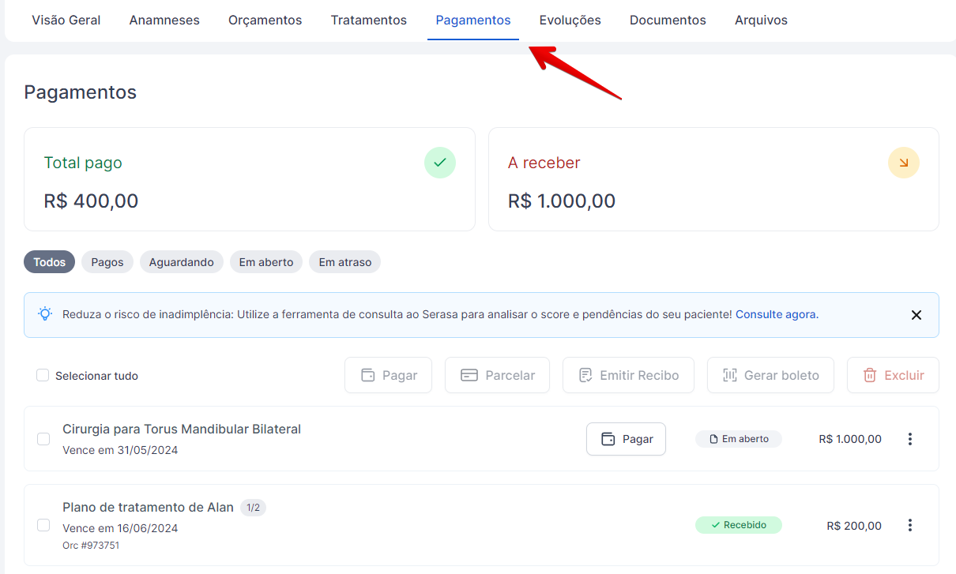Select the Cirurgia para Torus Mandibular checkbox
Screen dimensions: 956x574
pyautogui.click(x=43, y=439)
